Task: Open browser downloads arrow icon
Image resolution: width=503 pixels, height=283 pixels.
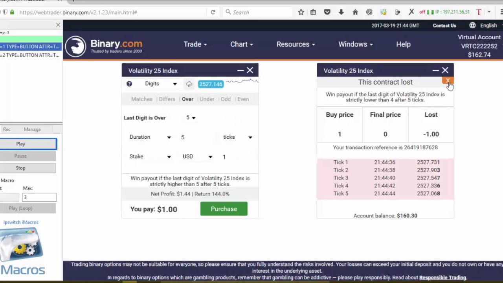Action: (x=341, y=12)
